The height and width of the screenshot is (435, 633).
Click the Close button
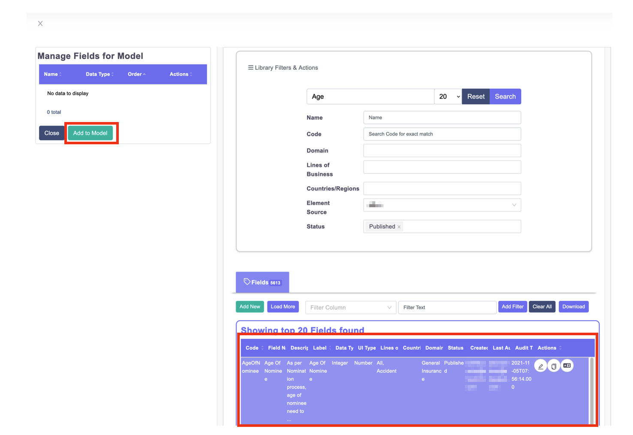[51, 133]
